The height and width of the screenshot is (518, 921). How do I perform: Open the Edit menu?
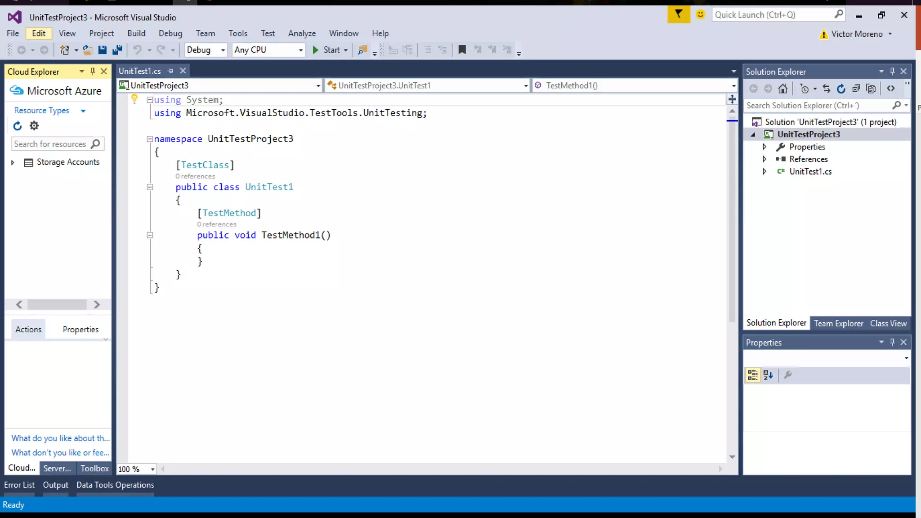click(x=39, y=33)
